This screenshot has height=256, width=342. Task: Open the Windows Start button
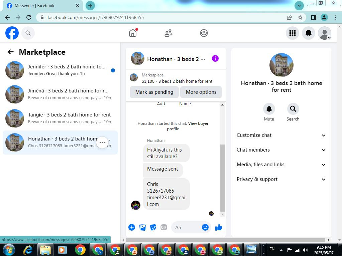tap(9, 249)
